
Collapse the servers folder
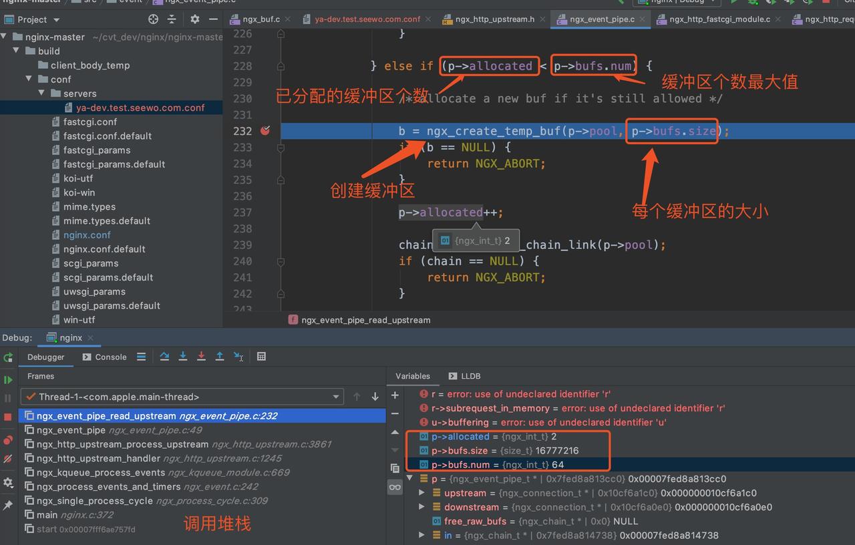pos(41,94)
